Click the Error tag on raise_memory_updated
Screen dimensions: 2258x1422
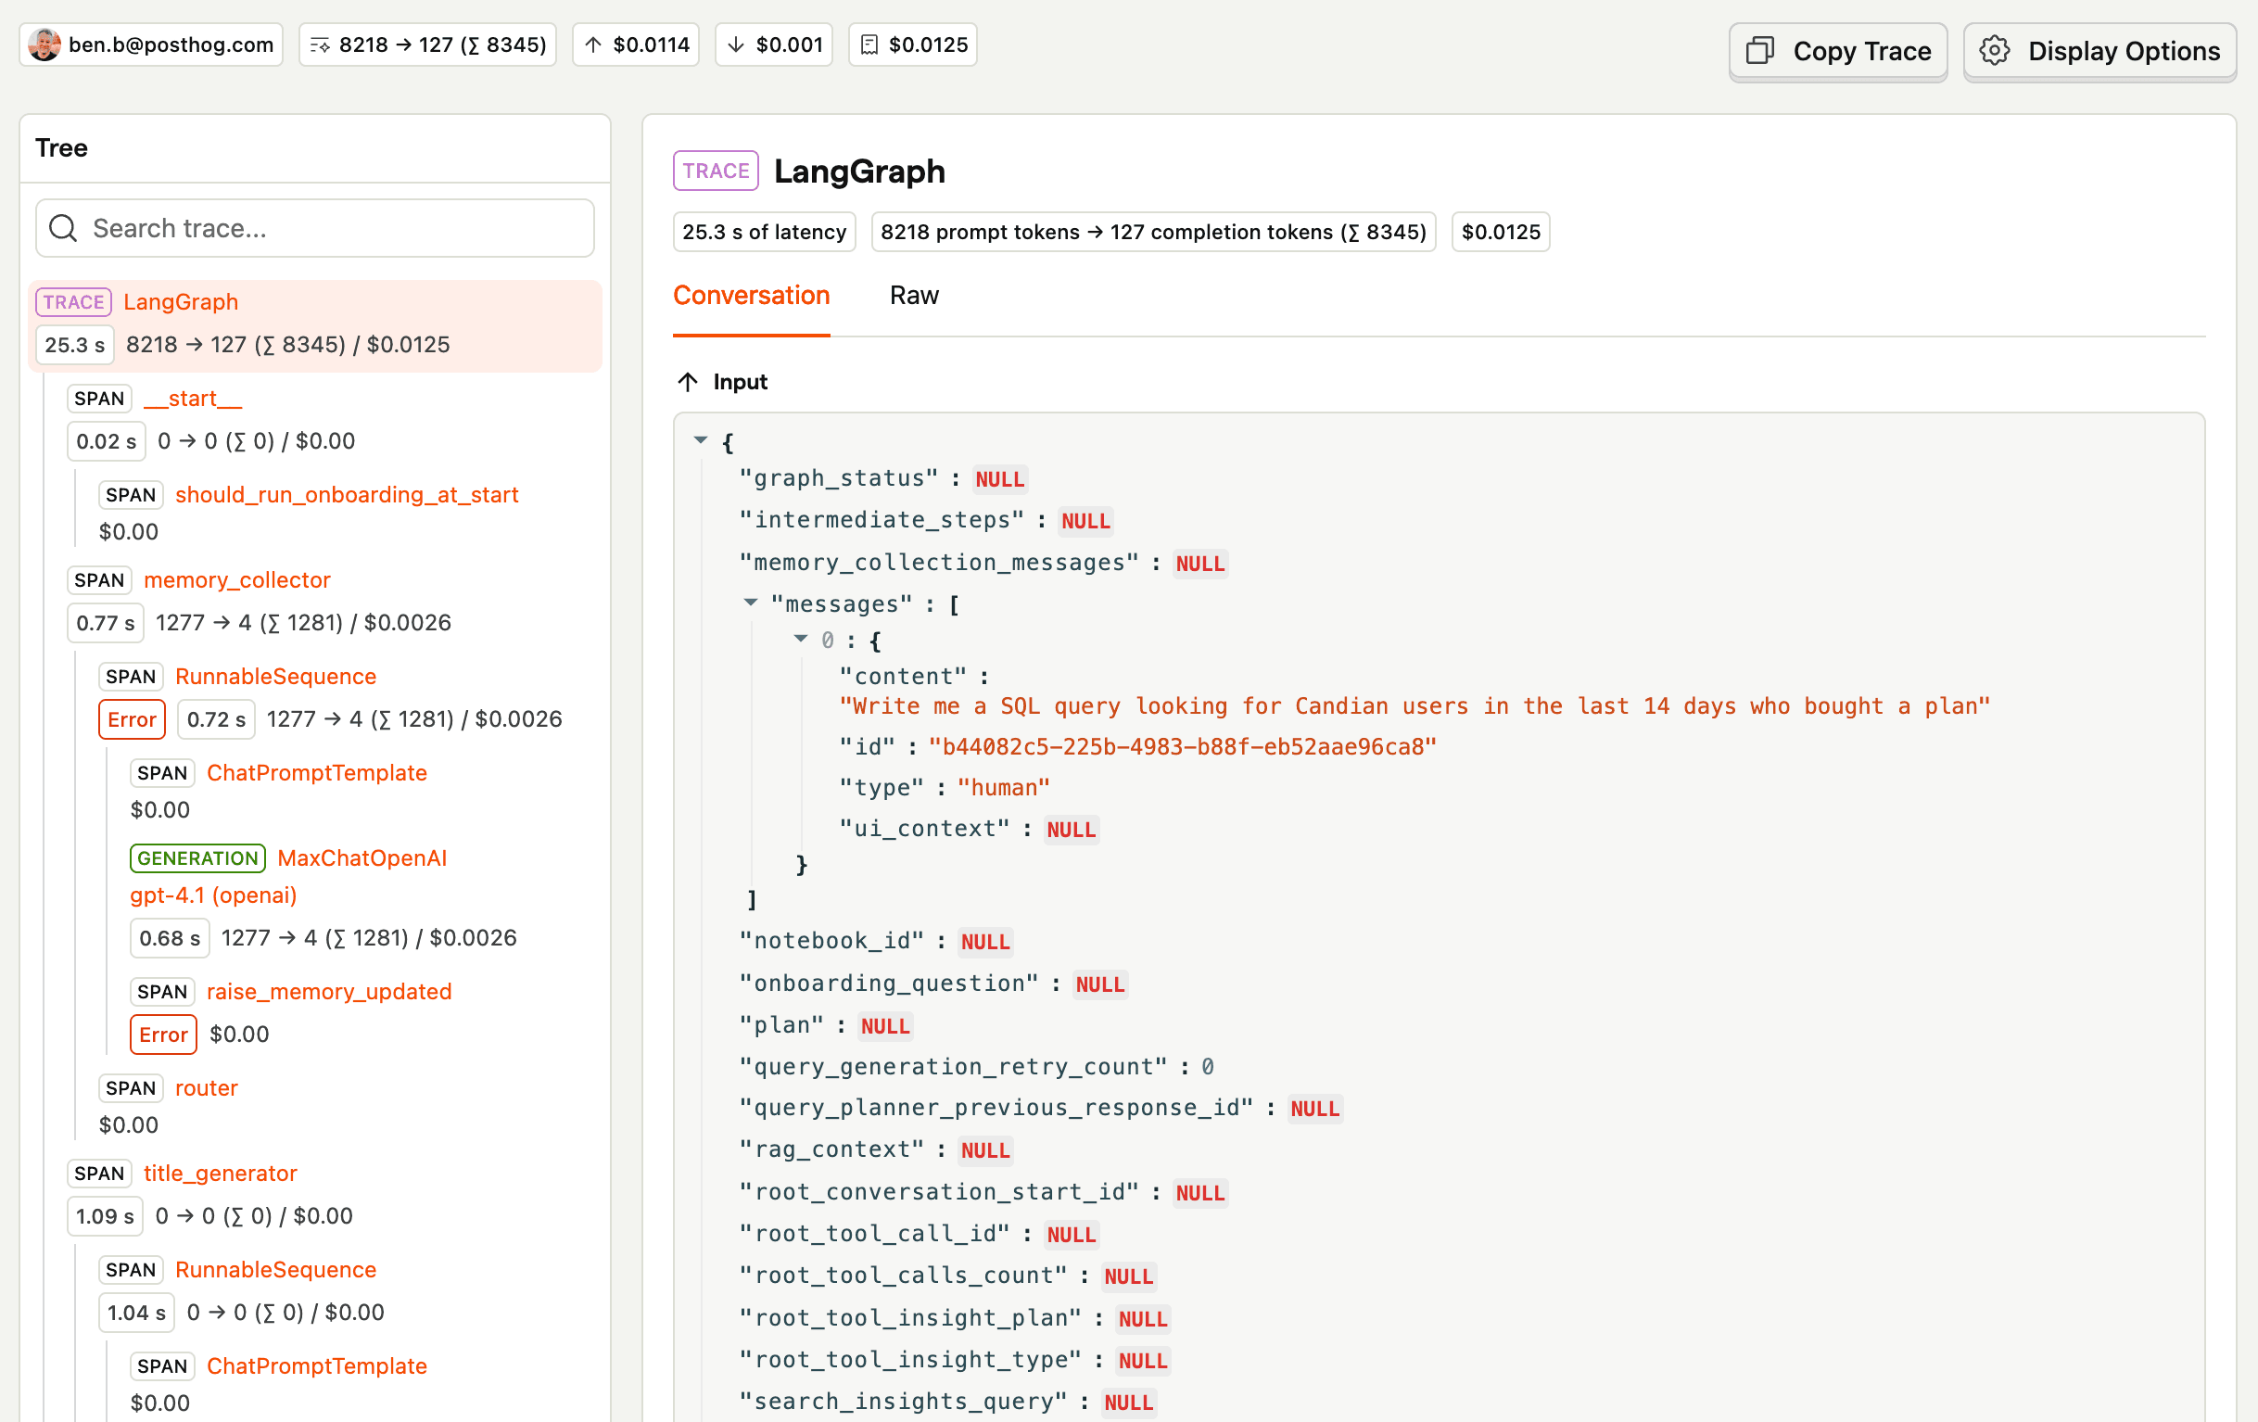click(x=163, y=1035)
